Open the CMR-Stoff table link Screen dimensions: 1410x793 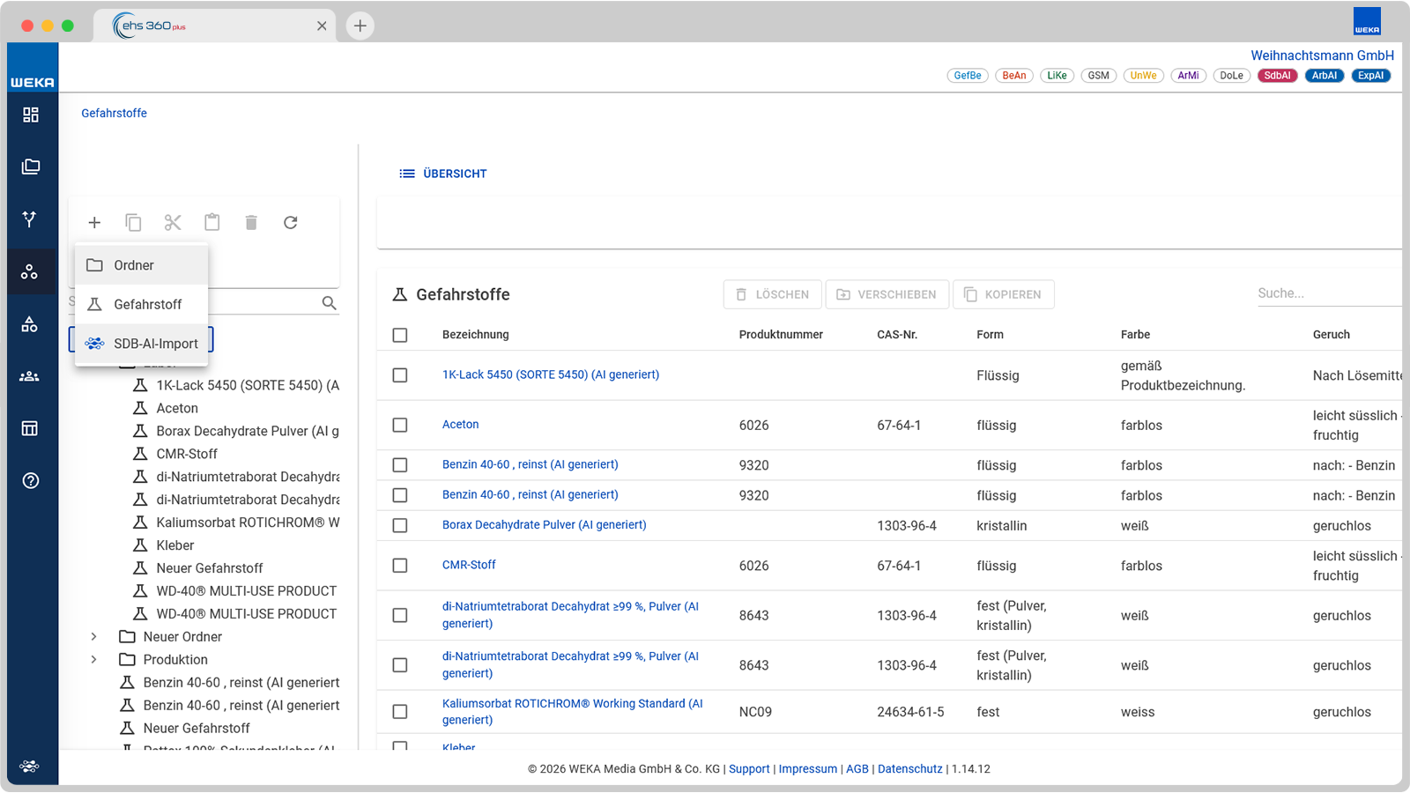coord(469,565)
